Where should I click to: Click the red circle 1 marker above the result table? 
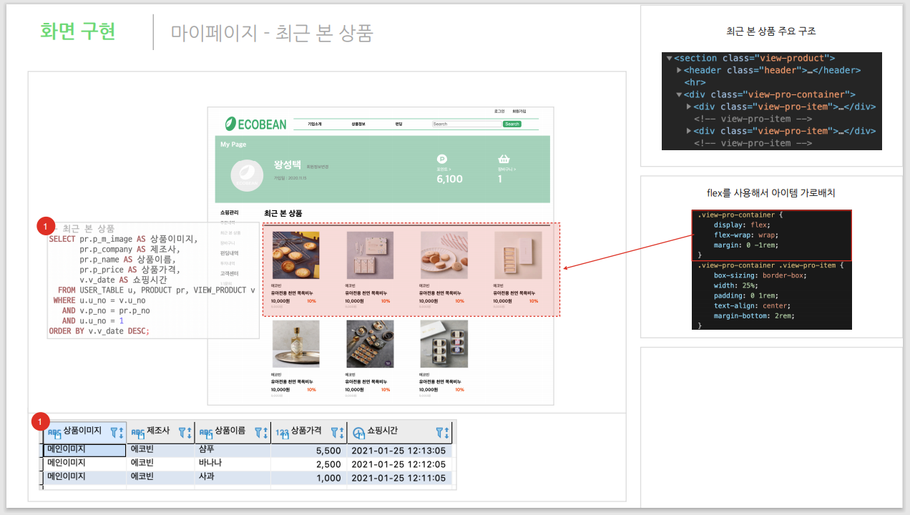[41, 421]
